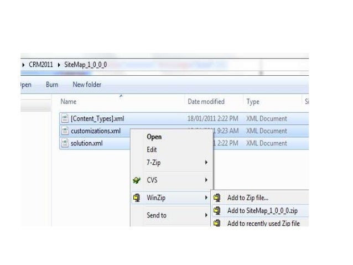Click XML Document type of solution.xml
This screenshot has height=265, width=353.
[267, 143]
